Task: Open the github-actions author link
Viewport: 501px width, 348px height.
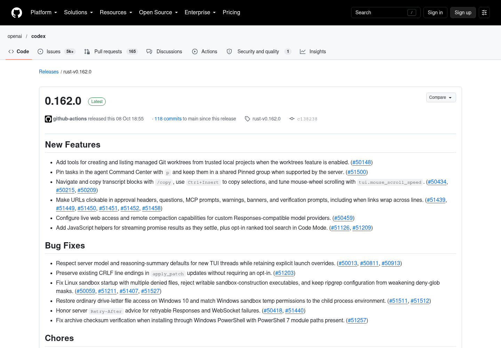Action: point(70,119)
